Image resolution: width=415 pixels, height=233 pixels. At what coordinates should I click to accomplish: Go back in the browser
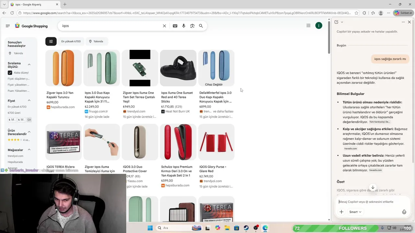tap(4, 13)
